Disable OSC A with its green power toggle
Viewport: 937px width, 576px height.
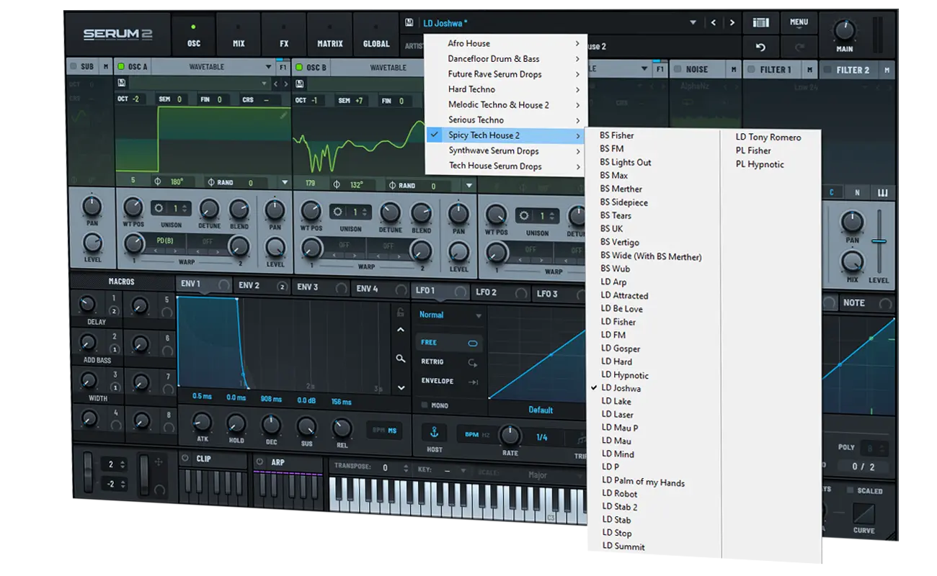click(x=121, y=66)
